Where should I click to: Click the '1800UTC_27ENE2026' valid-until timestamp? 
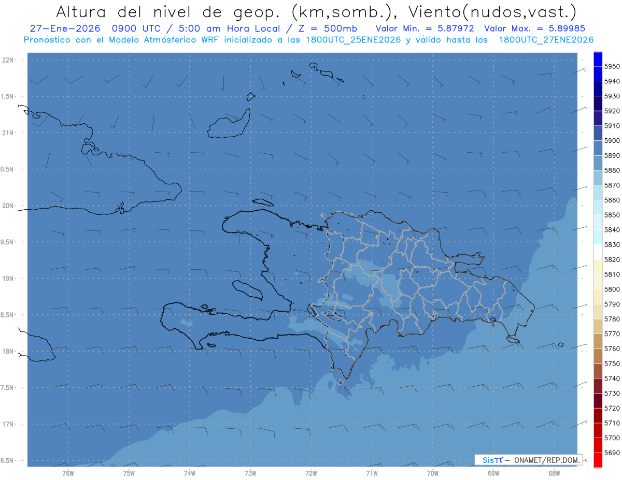[x=546, y=40]
